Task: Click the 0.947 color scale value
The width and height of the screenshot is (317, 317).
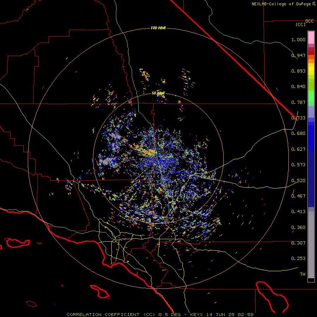Action: [298, 55]
